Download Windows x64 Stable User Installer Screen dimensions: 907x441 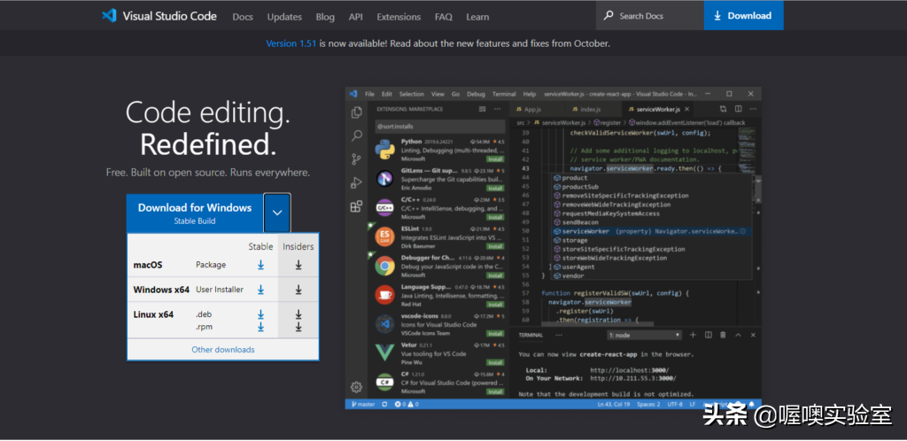click(x=261, y=290)
